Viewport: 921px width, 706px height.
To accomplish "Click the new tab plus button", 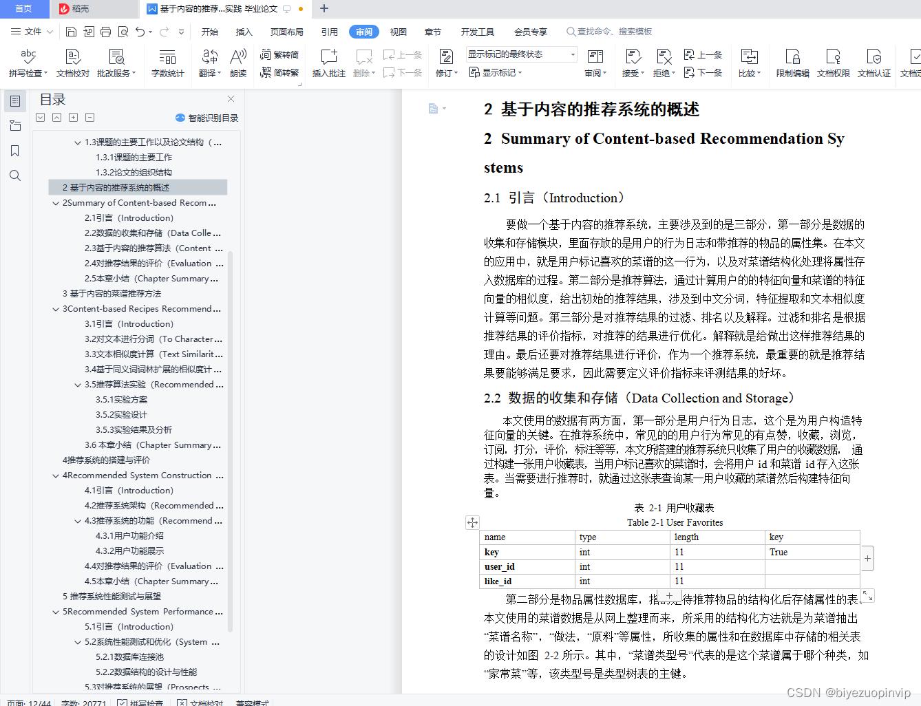I will [x=324, y=9].
